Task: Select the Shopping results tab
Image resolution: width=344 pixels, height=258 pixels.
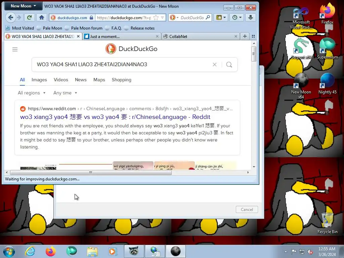Action: [122, 80]
